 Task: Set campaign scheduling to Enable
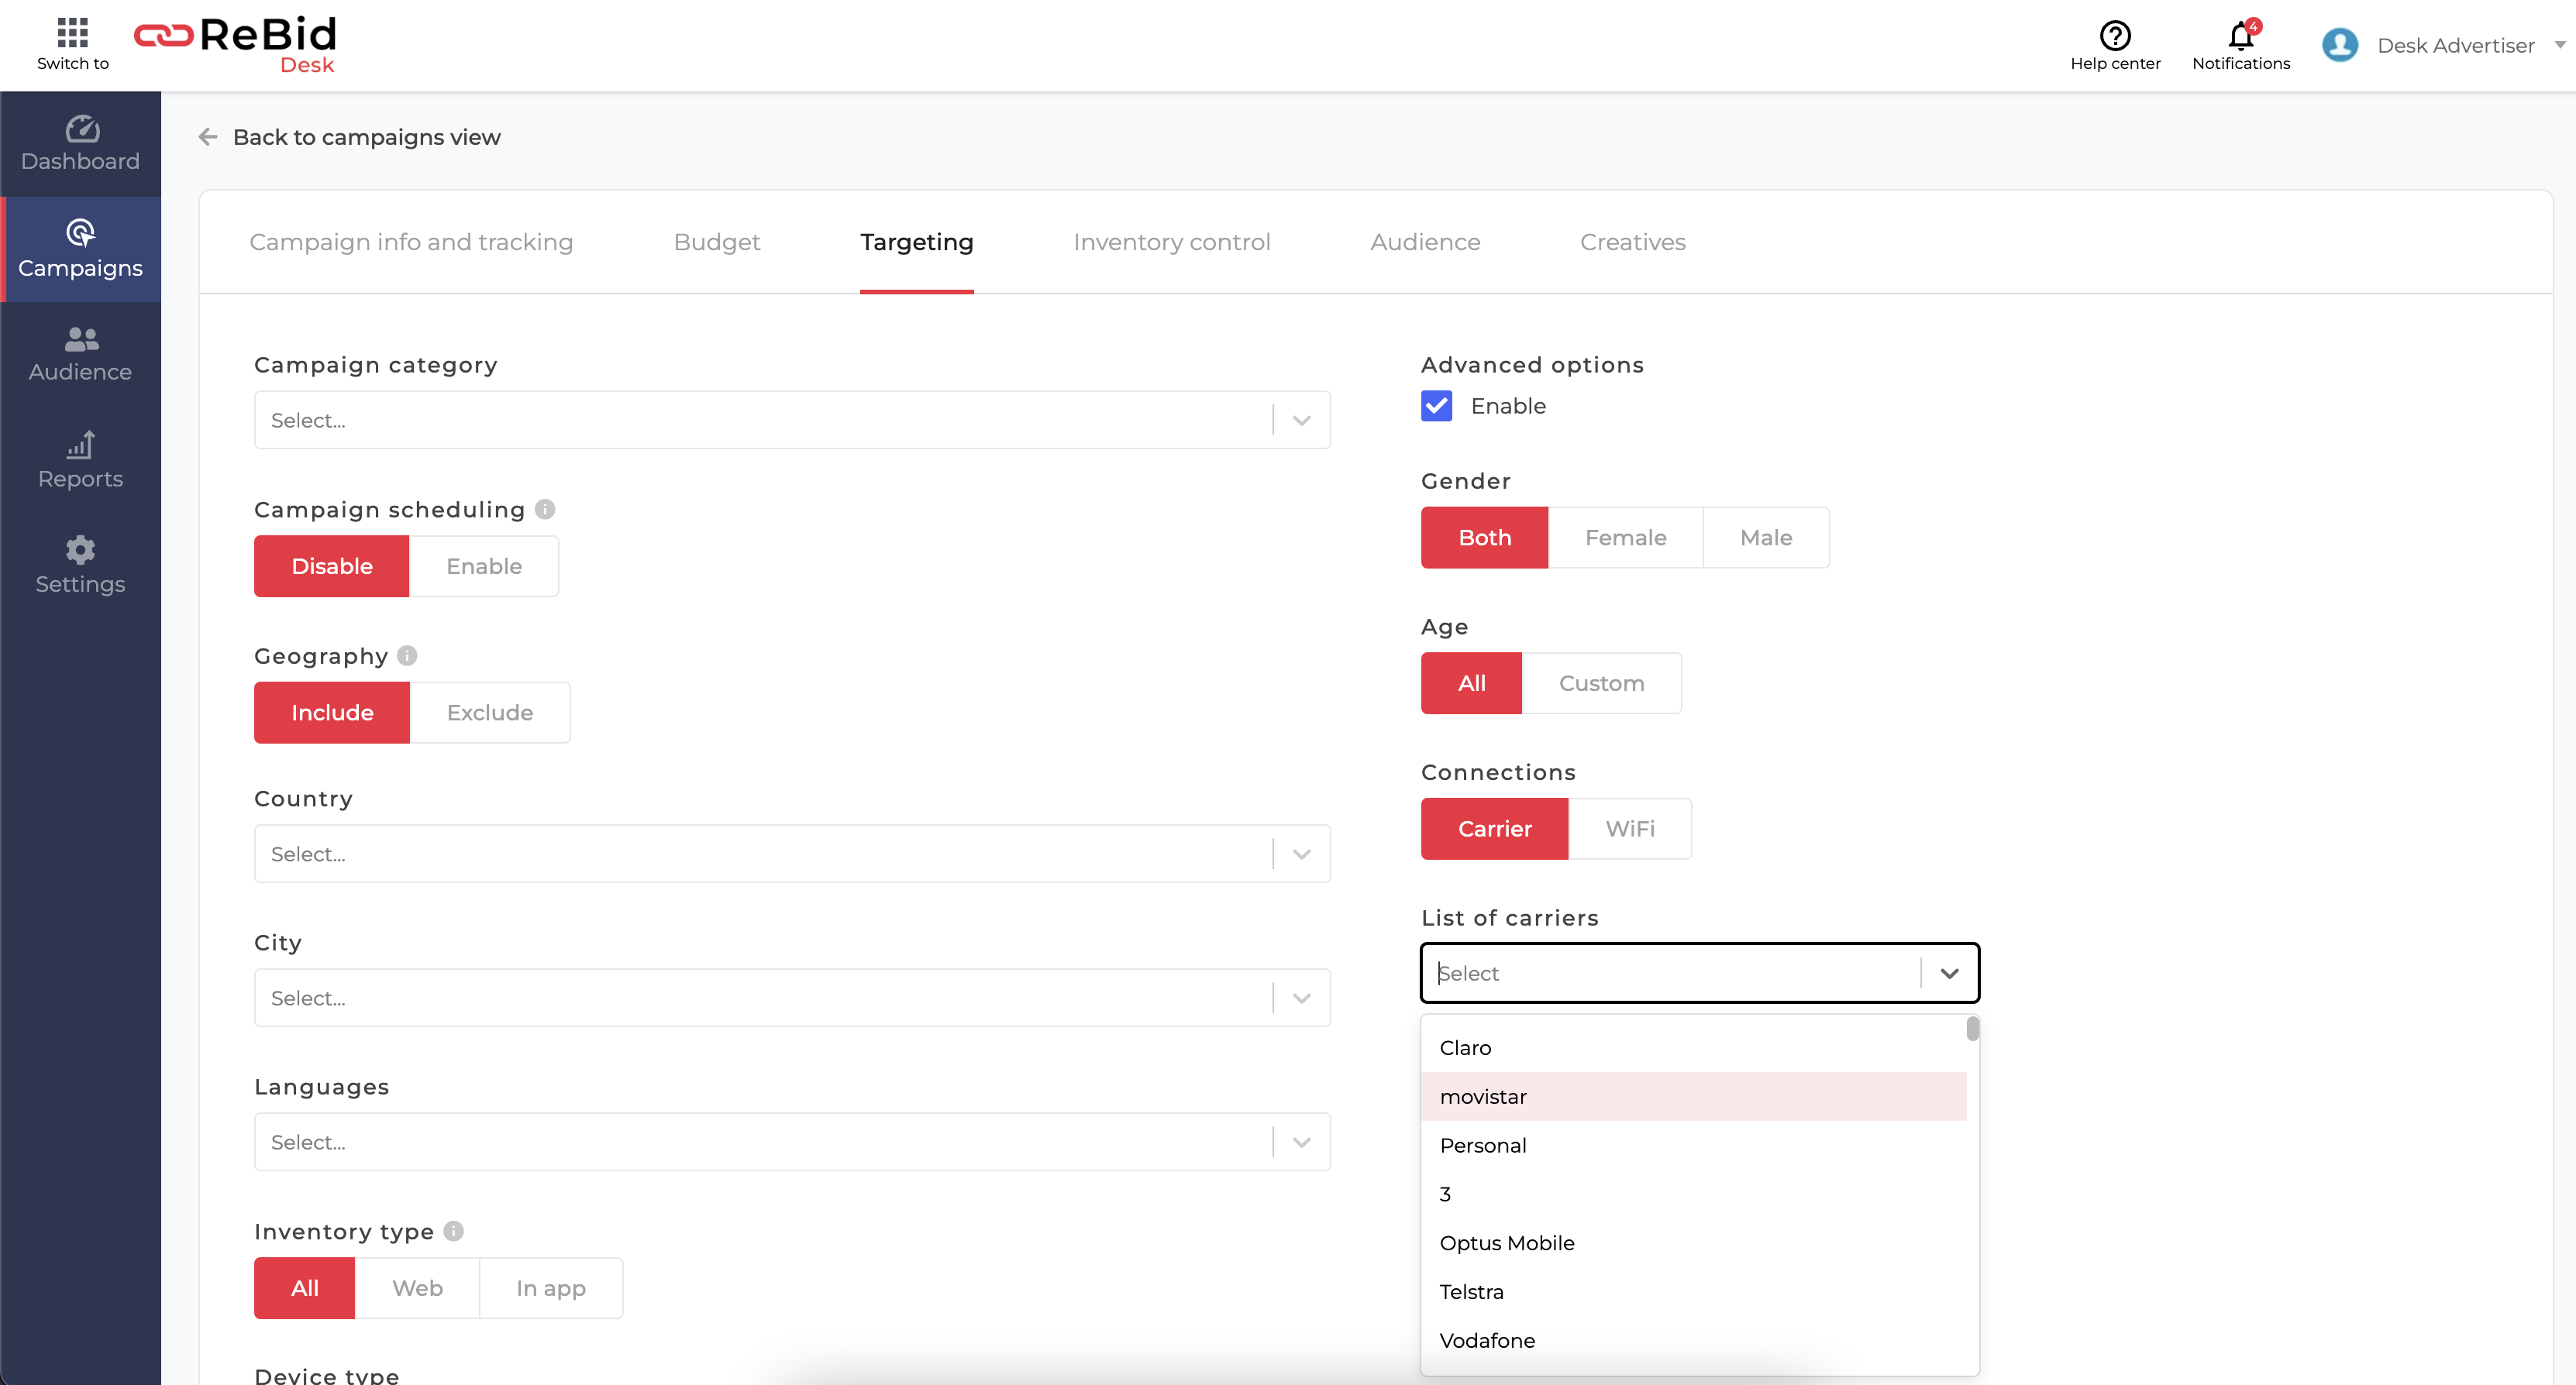click(484, 566)
